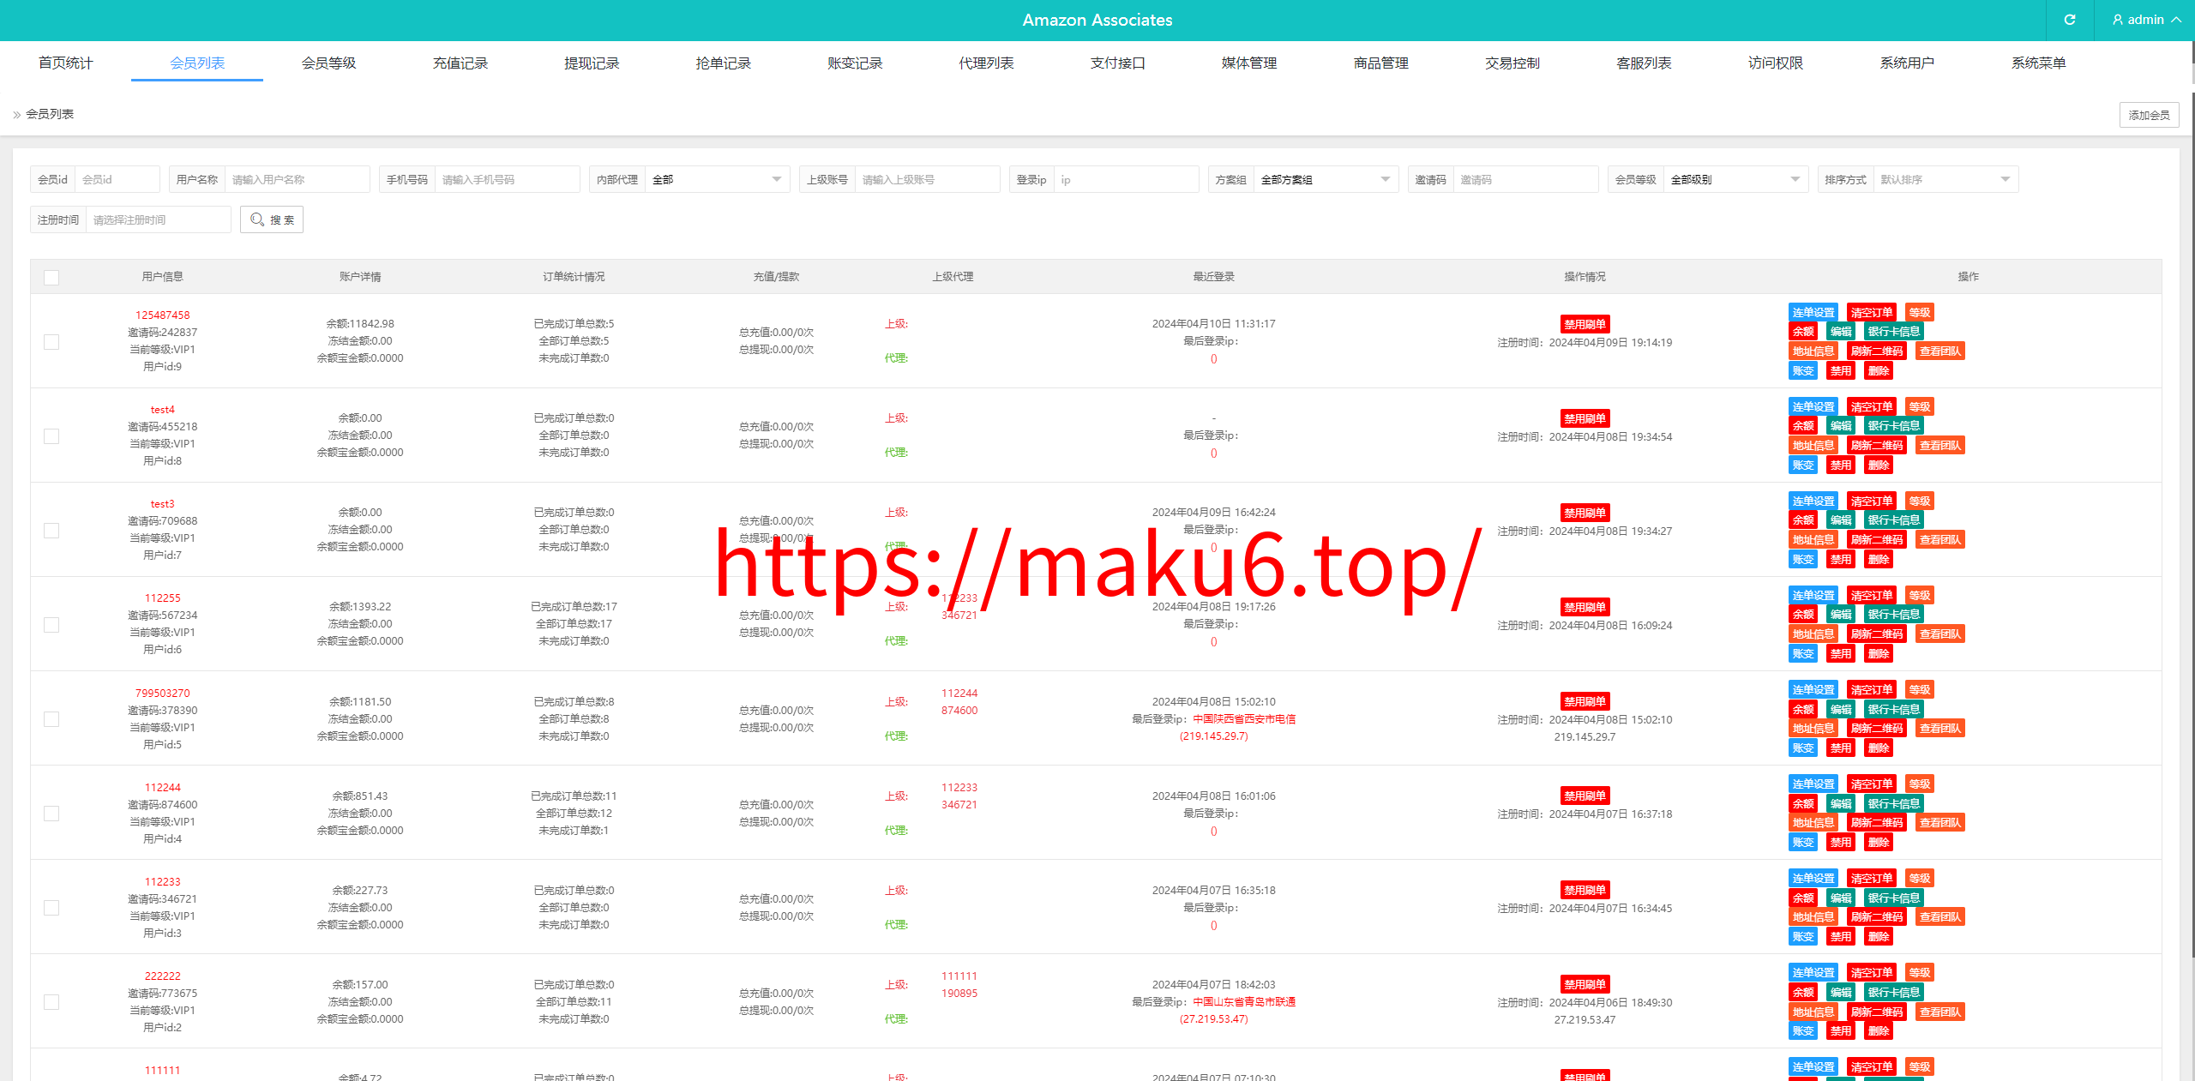2195x1081 pixels.
Task: Focus the 手机号码 input field
Action: [x=507, y=179]
